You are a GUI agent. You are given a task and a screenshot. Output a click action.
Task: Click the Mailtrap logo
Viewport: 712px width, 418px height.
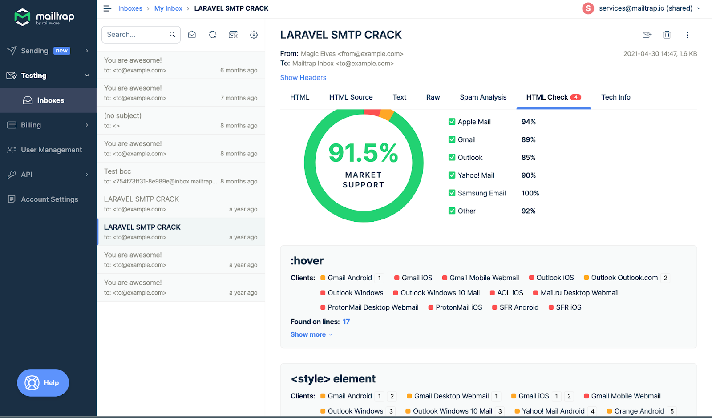coord(44,17)
